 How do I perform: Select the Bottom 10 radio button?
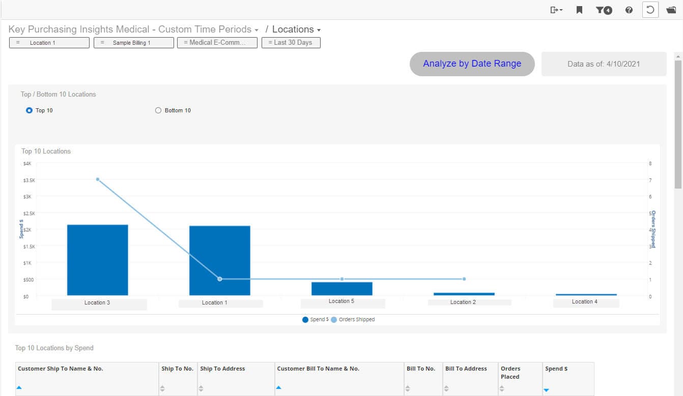point(158,110)
